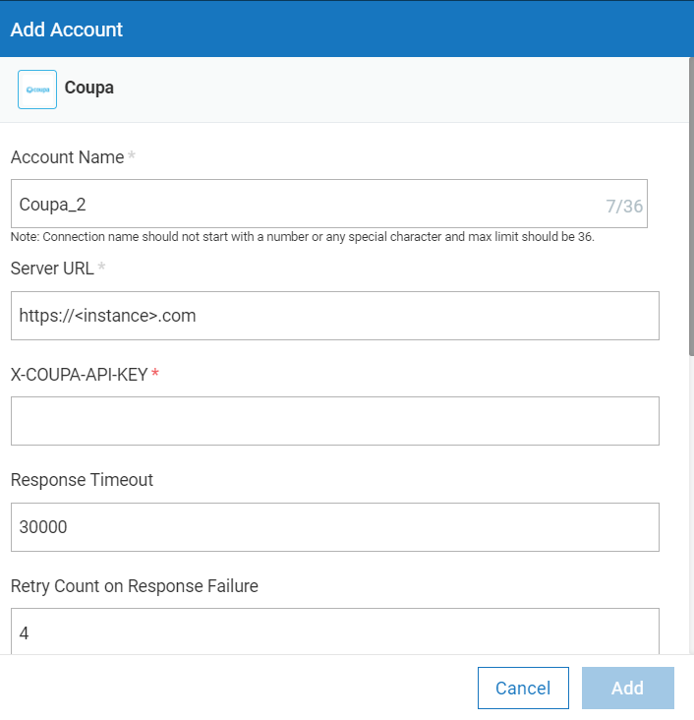
Task: Click the 7/36 character counter
Action: (x=624, y=207)
